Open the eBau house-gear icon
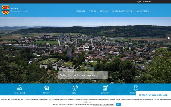 pos(75,88)
